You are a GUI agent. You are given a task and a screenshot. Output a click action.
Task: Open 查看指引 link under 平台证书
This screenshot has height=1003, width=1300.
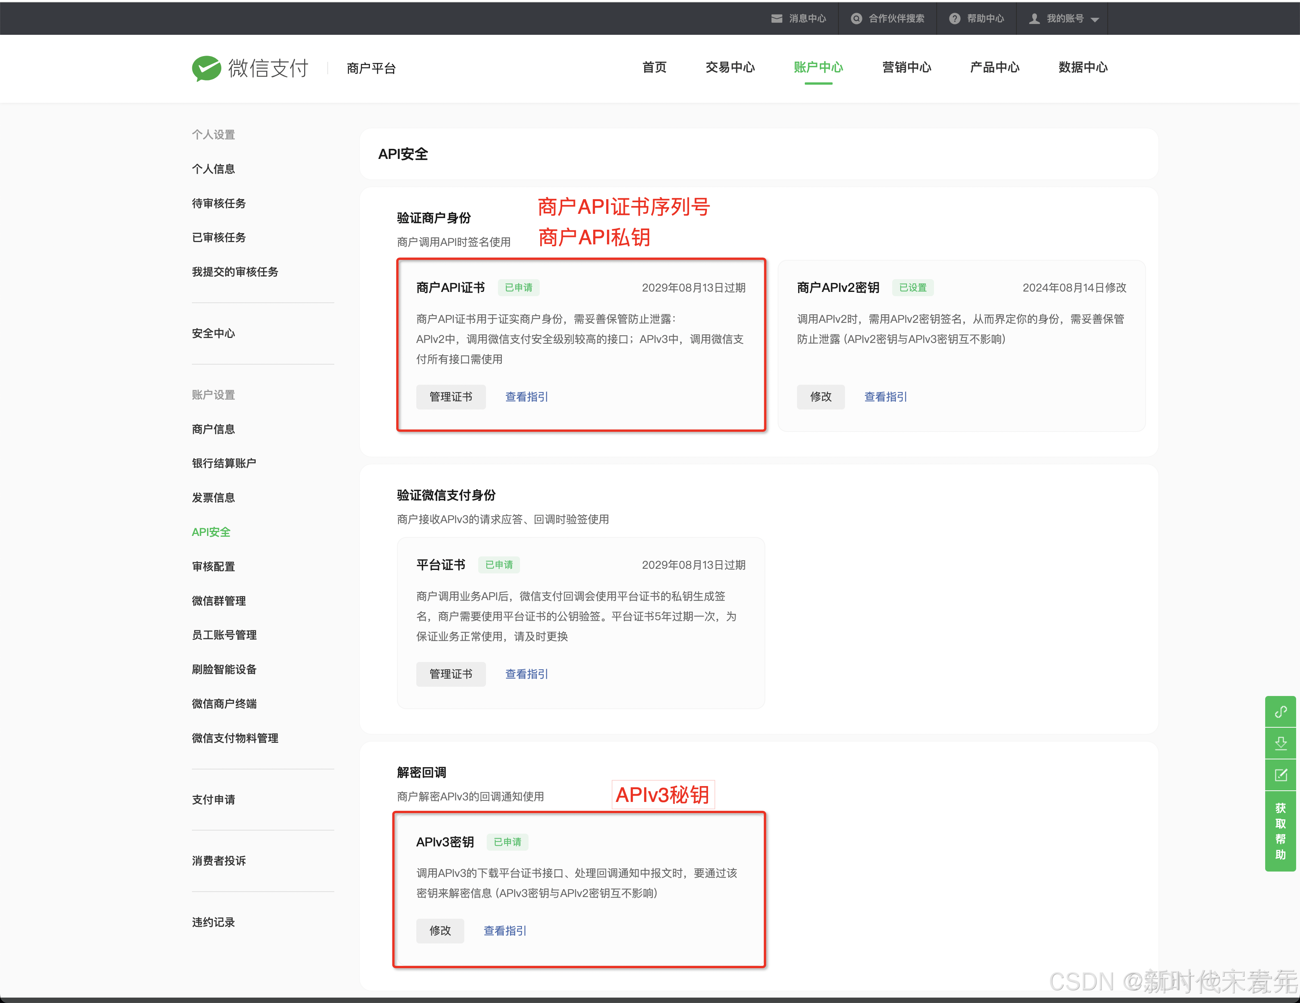tap(526, 674)
